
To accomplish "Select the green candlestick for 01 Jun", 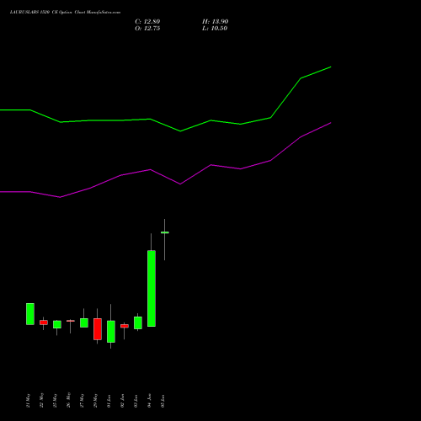I will pos(111,332).
